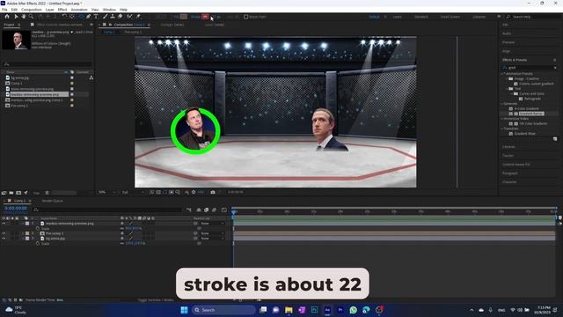Image resolution: width=563 pixels, height=317 pixels.
Task: Select the Selection arrow tool
Action: click(16, 17)
